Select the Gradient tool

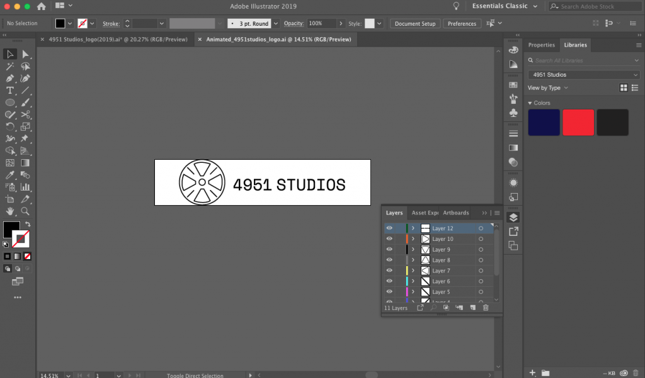25,163
